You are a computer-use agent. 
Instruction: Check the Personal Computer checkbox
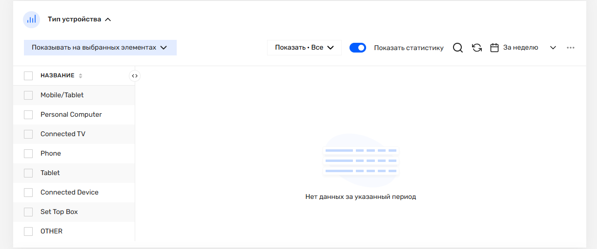[28, 115]
